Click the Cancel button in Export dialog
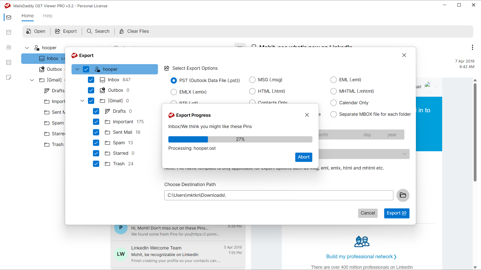Image resolution: width=481 pixels, height=270 pixels. pos(368,213)
